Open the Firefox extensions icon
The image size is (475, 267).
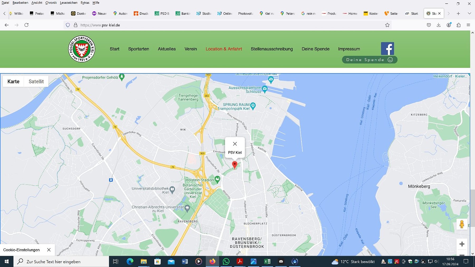458,25
